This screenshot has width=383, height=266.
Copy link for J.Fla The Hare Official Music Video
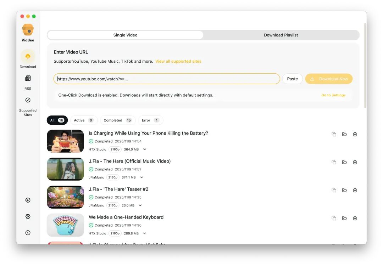(x=334, y=162)
